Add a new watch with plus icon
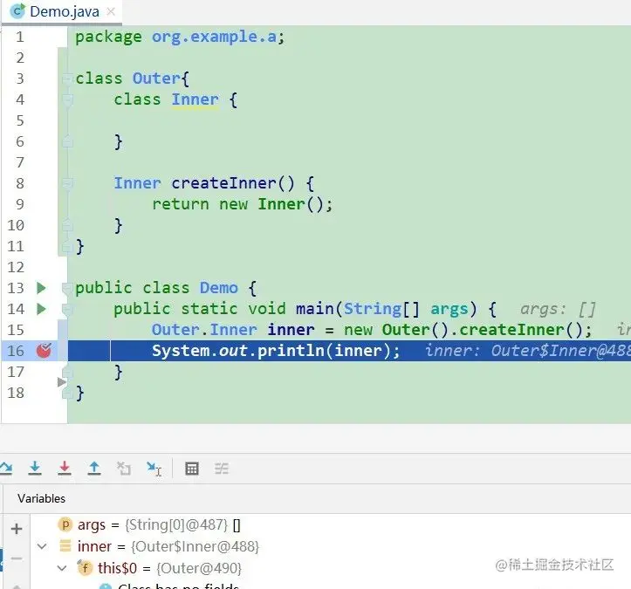The width and height of the screenshot is (631, 589). click(17, 528)
